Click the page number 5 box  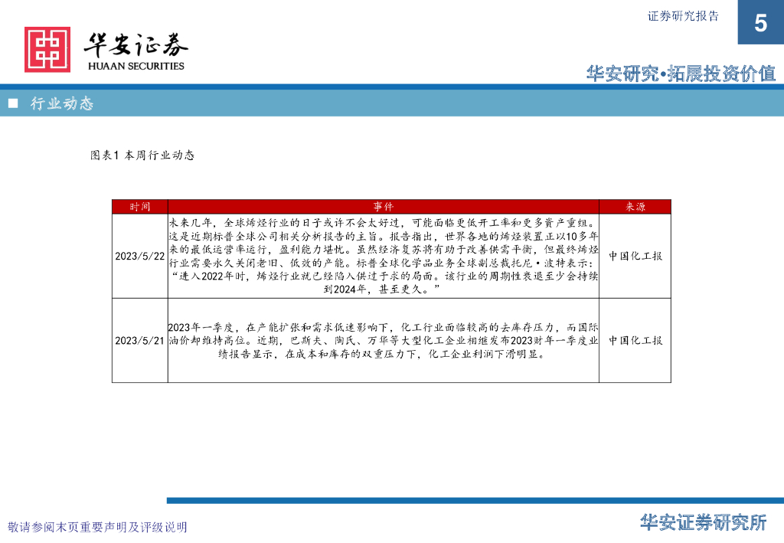760,22
